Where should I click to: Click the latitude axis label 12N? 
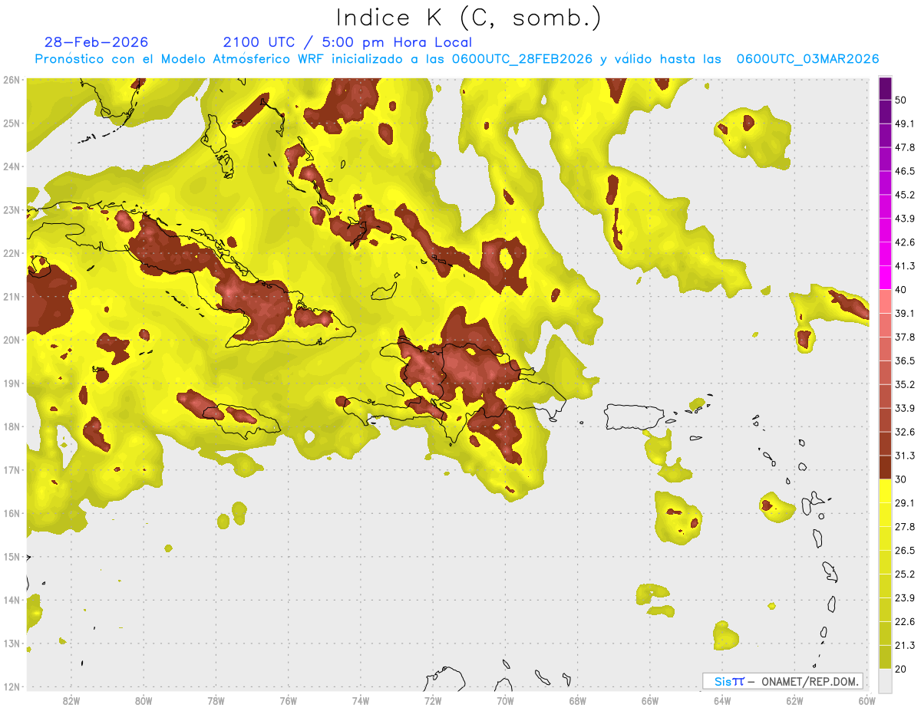coord(12,686)
